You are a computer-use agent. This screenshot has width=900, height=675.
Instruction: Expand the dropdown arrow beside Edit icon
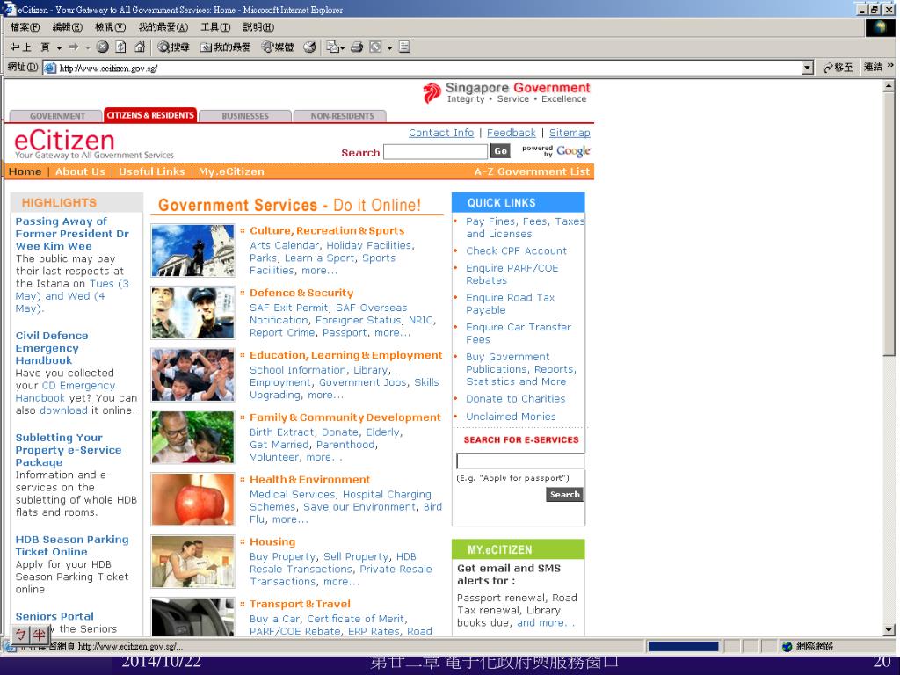pyautogui.click(x=389, y=48)
